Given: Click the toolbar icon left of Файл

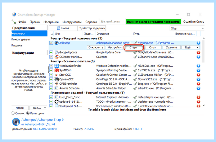Looking at the screenshot, I should pos(14,22).
